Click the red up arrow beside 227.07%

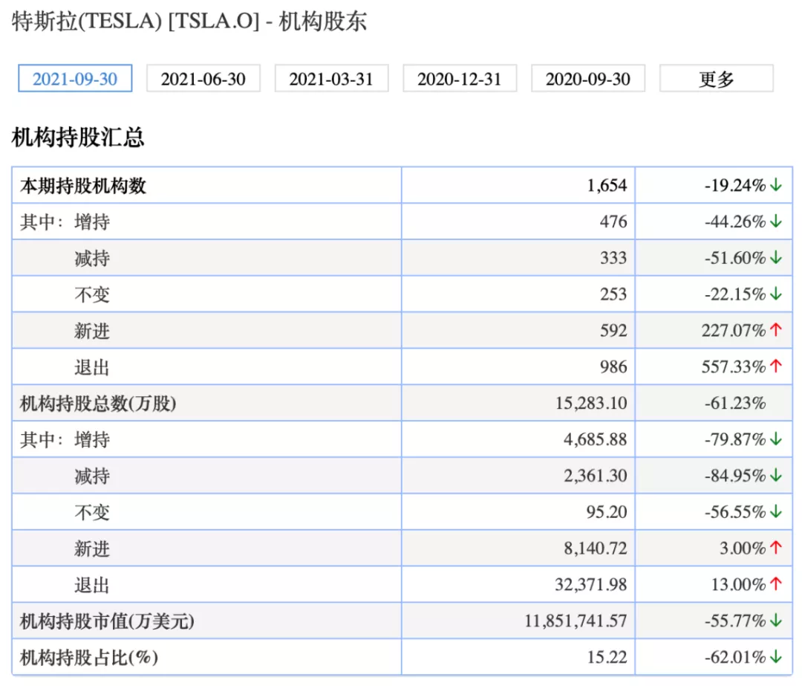click(x=776, y=331)
